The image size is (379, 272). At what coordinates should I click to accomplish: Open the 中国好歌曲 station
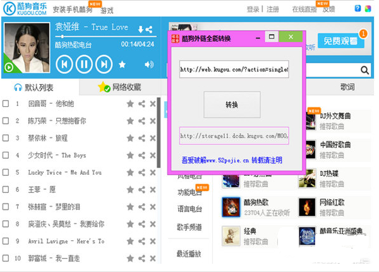(x=335, y=145)
